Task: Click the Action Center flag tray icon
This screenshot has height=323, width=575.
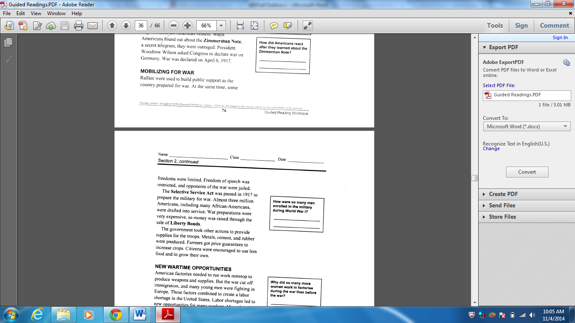Action: pos(502,315)
